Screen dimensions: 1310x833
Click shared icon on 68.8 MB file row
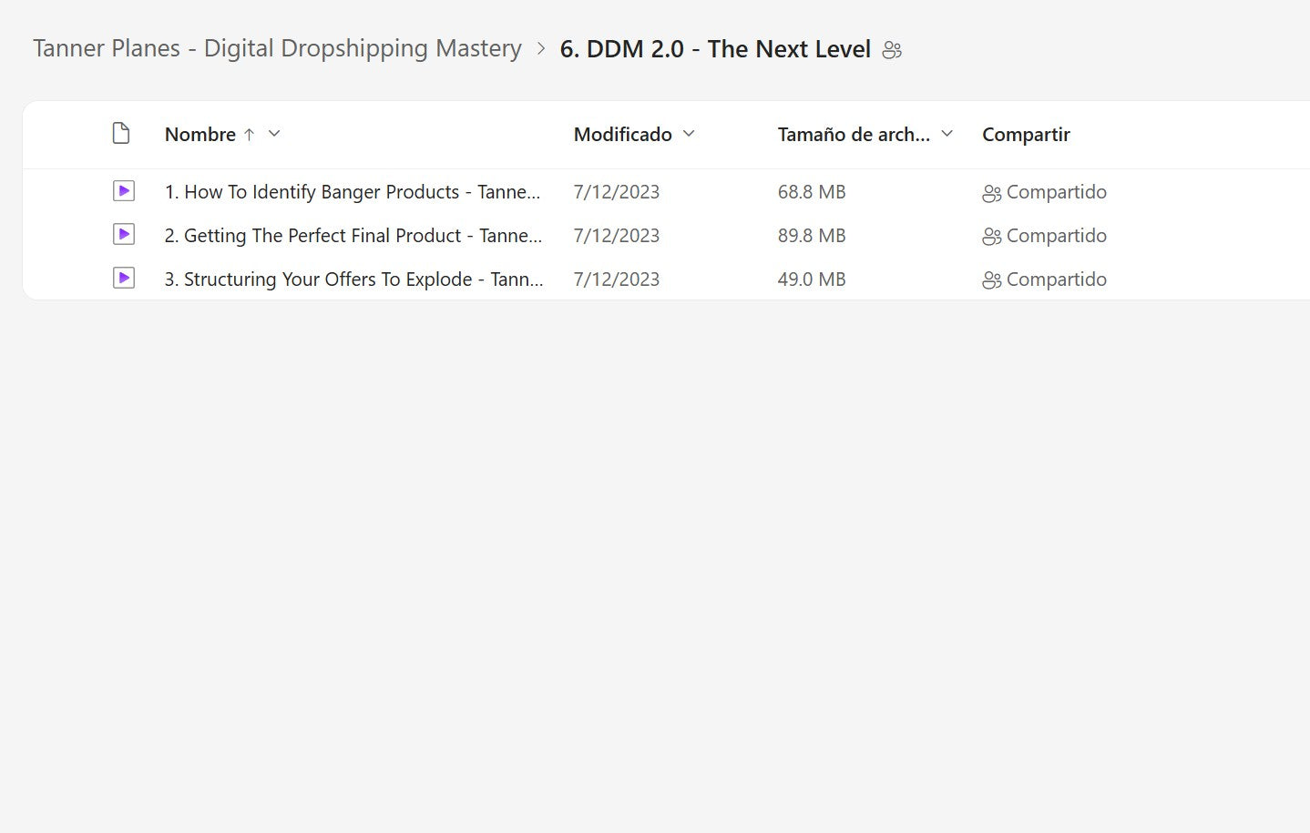[991, 193]
